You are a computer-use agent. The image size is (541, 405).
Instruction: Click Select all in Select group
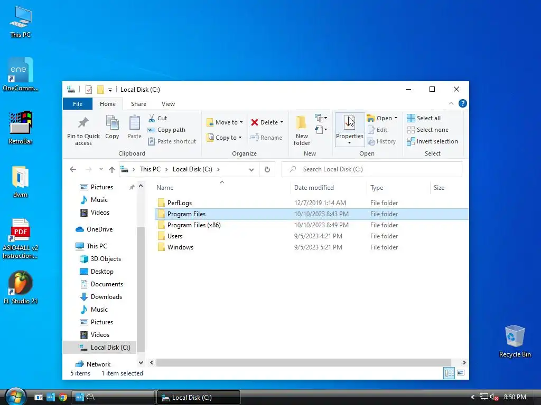click(x=424, y=118)
